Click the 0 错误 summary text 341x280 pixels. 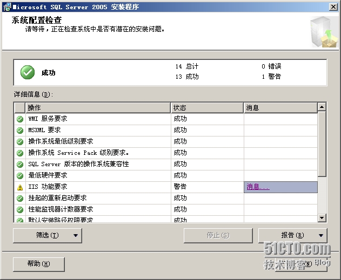point(271,66)
